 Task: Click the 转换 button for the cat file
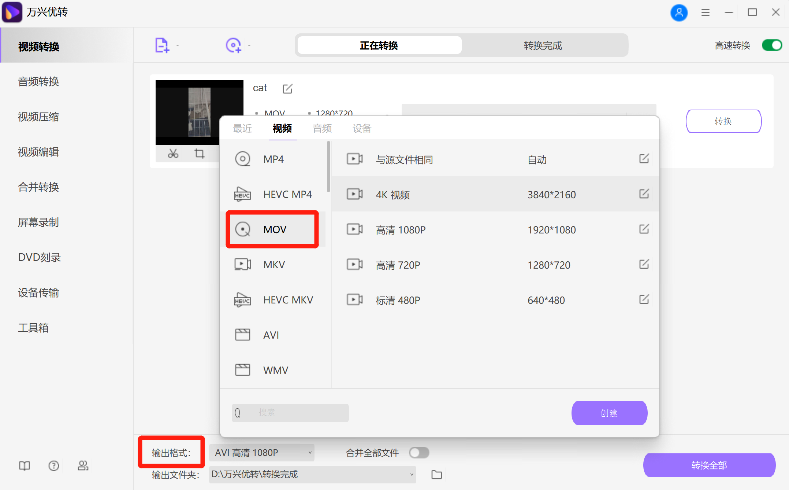coord(723,121)
